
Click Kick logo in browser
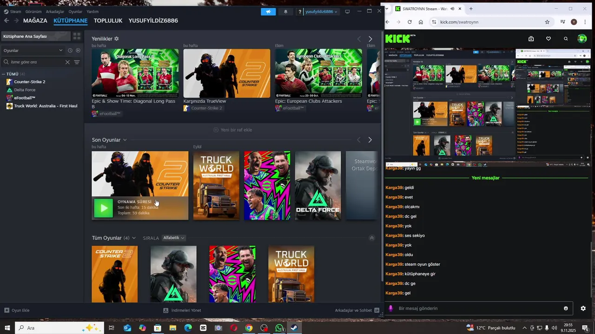click(x=400, y=39)
